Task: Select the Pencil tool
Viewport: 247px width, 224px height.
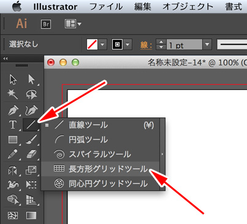Action: click(x=13, y=154)
